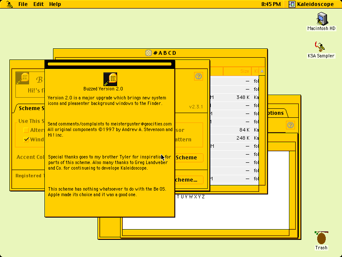This screenshot has width=342, height=257.
Task: Click the Buzzed Version 2.0 heading
Action: (x=103, y=89)
